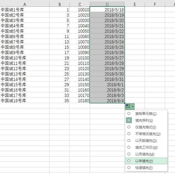Select column B header
The image size is (175, 174).
click(x=60, y=4)
